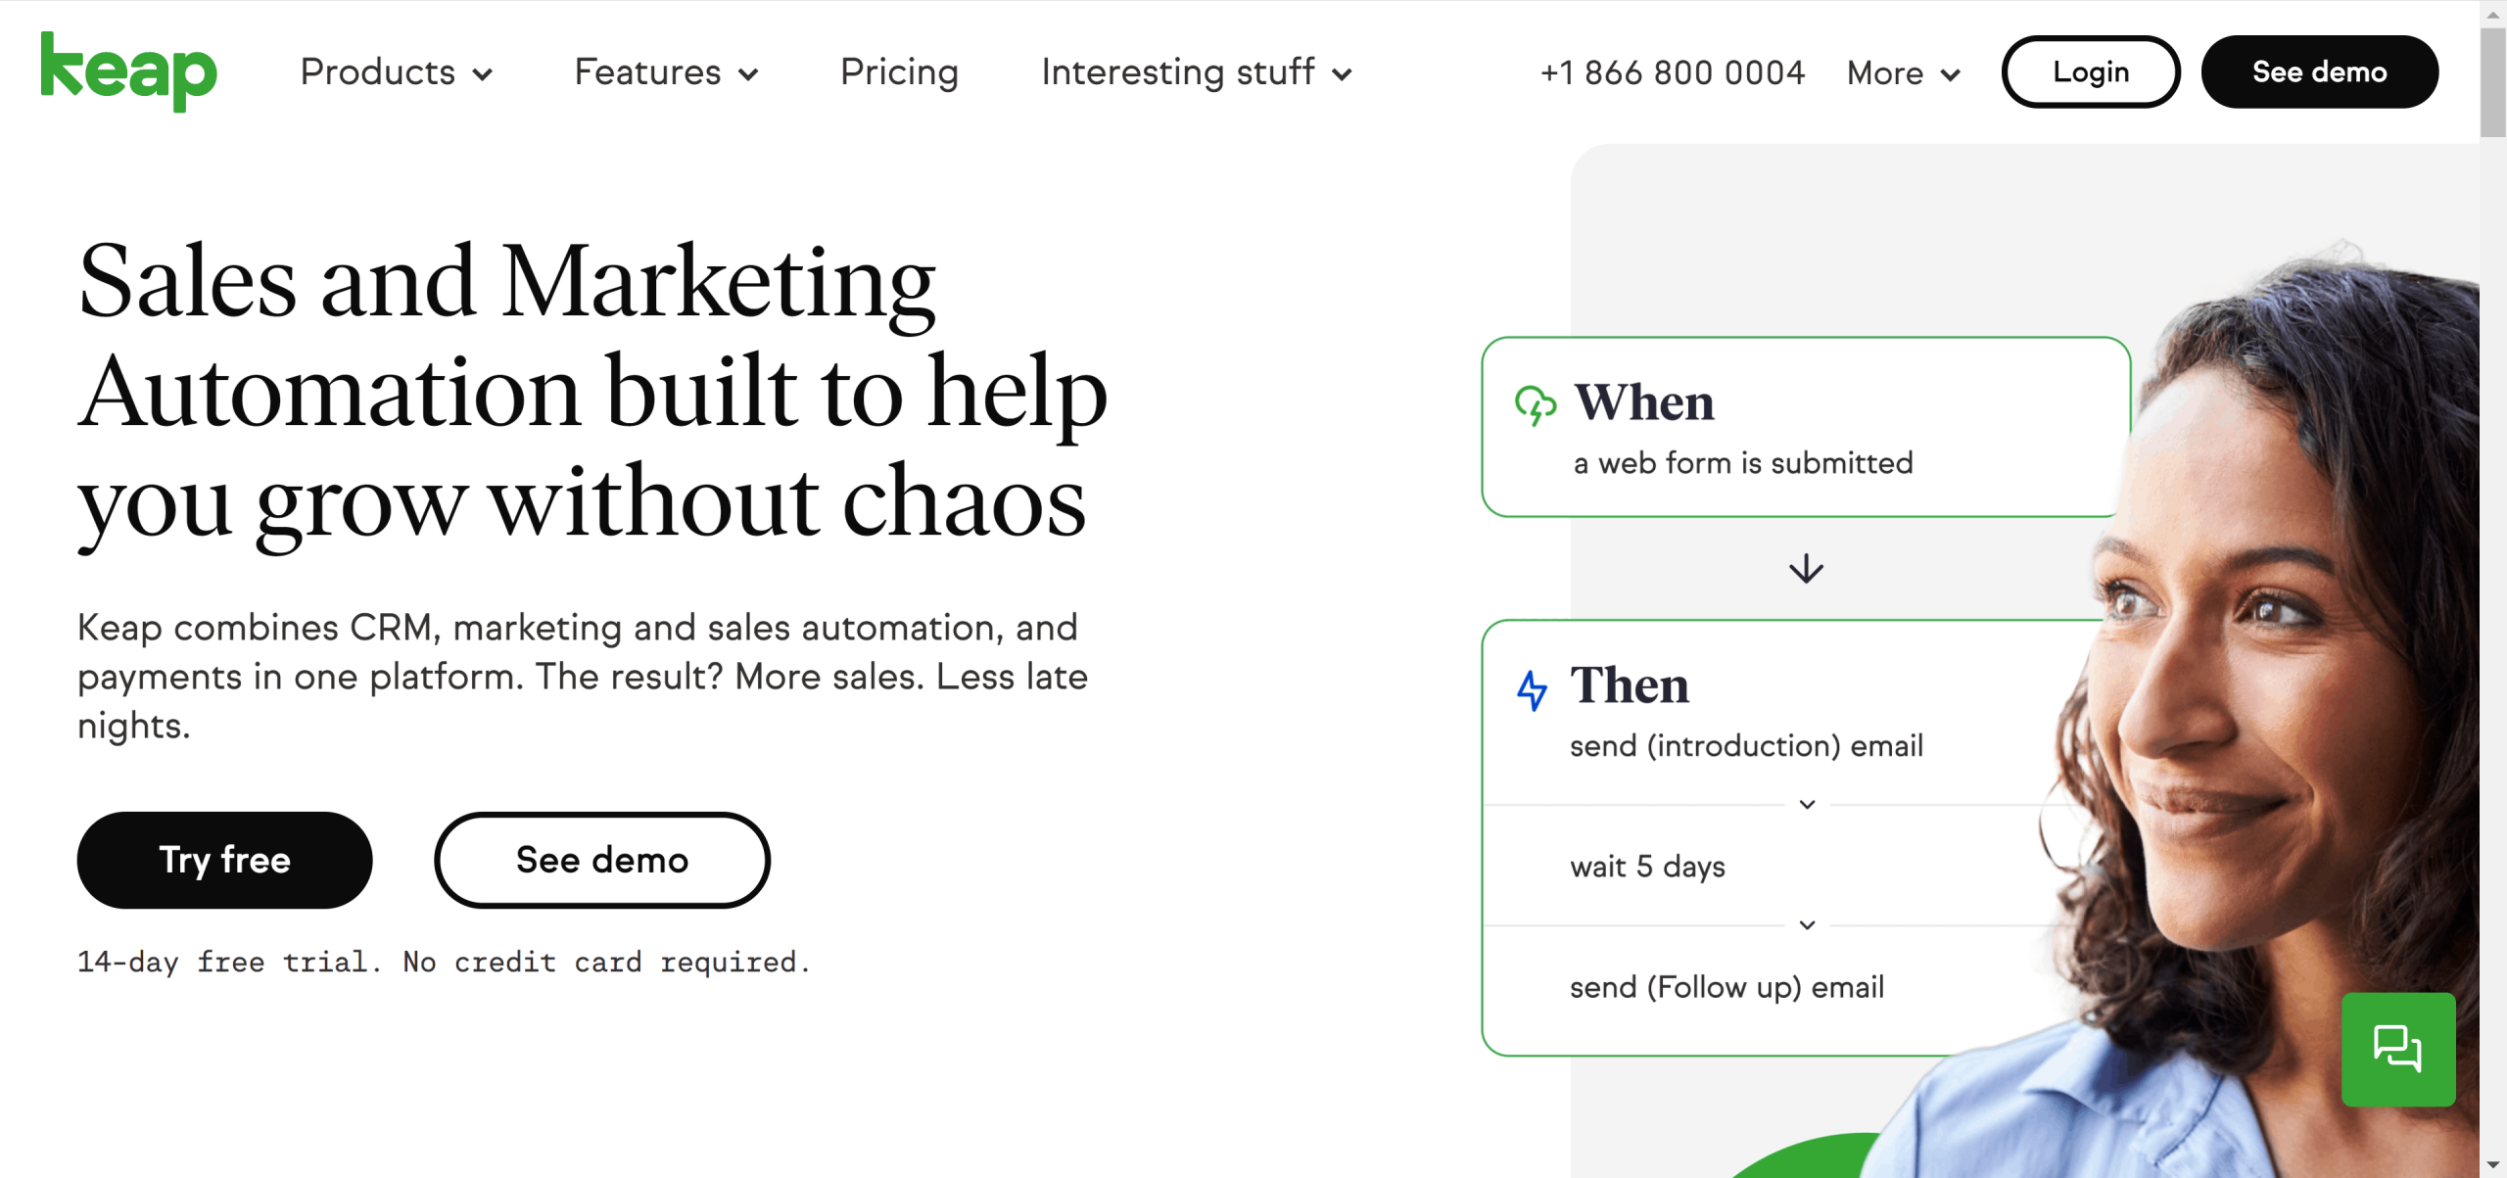Go to the Pricing page
The height and width of the screenshot is (1178, 2507).
(899, 72)
